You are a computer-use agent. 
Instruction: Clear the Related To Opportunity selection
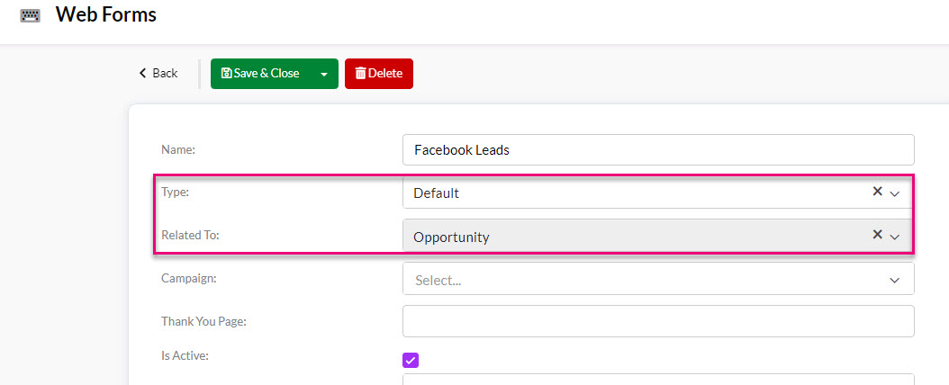[877, 235]
